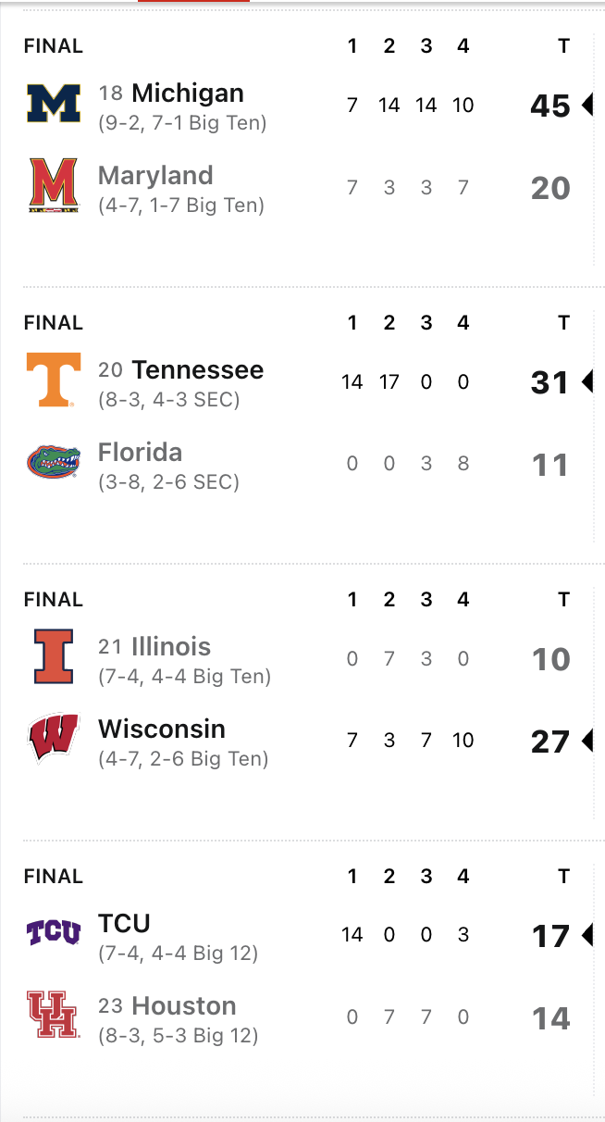Select the Illinois orange I logo
Screen dimensions: 605x1122
click(x=54, y=655)
